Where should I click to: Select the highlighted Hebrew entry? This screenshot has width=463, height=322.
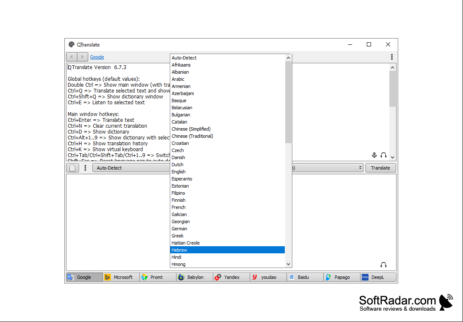point(228,250)
